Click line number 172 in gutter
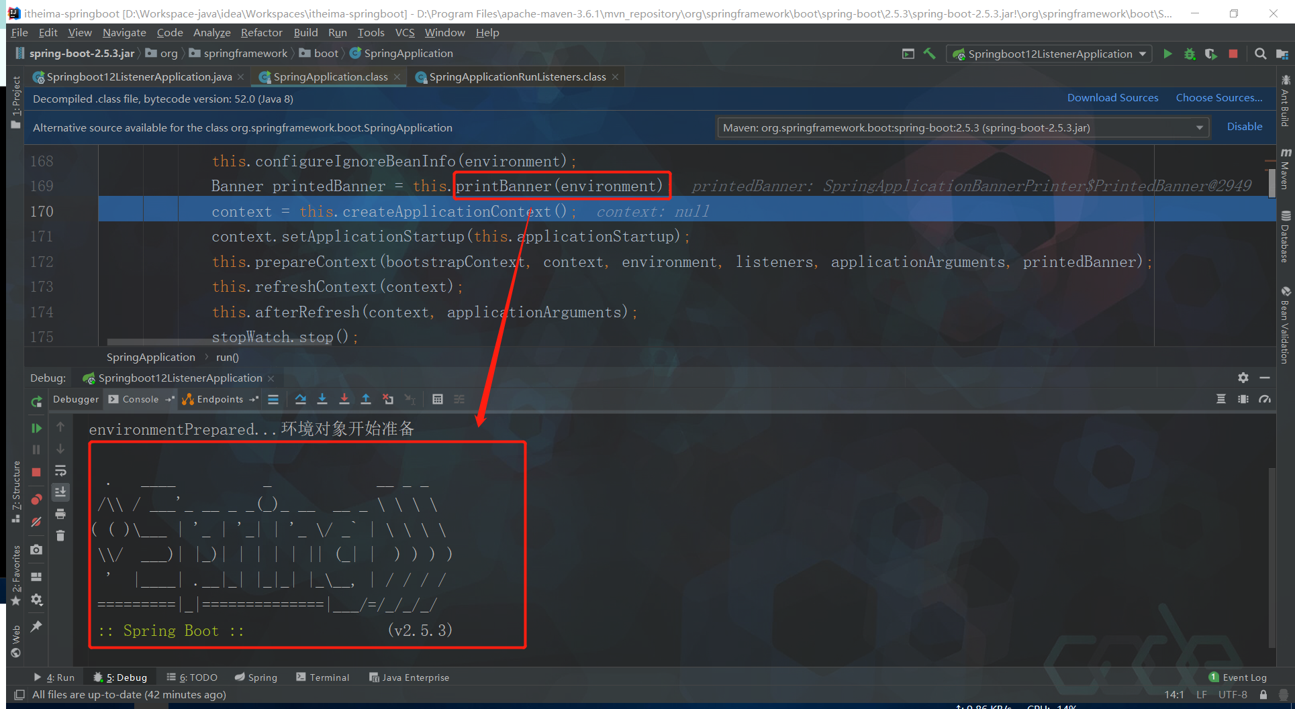1295x709 pixels. [x=42, y=262]
